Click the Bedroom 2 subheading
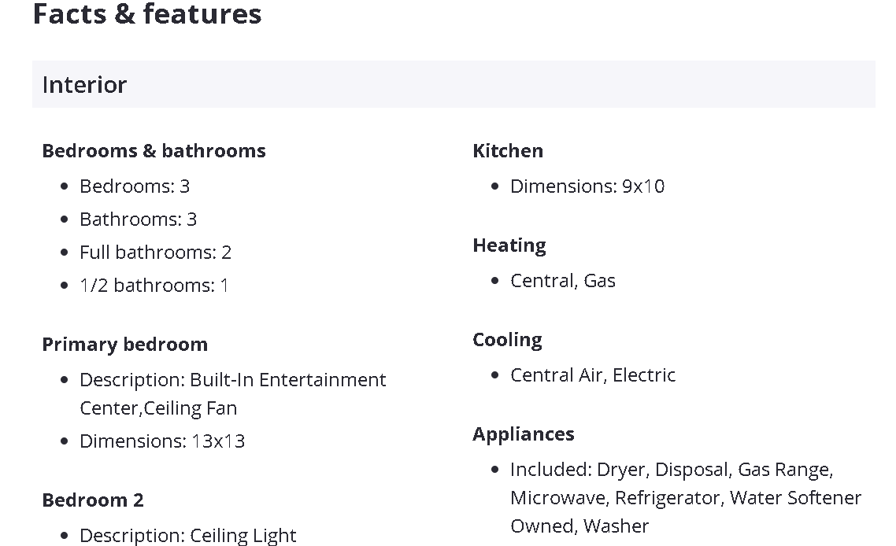Viewport: 896px width, 546px height. point(93,500)
